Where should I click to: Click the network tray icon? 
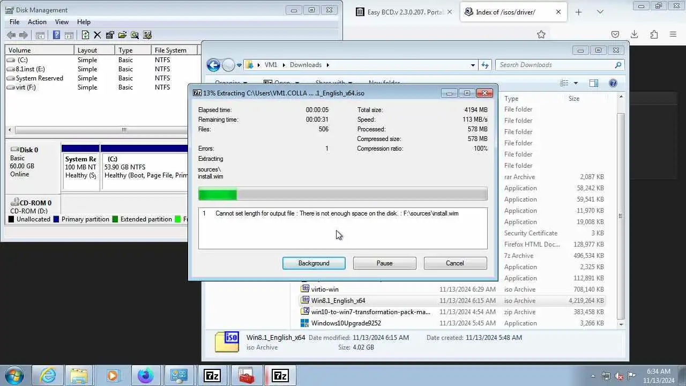click(606, 376)
